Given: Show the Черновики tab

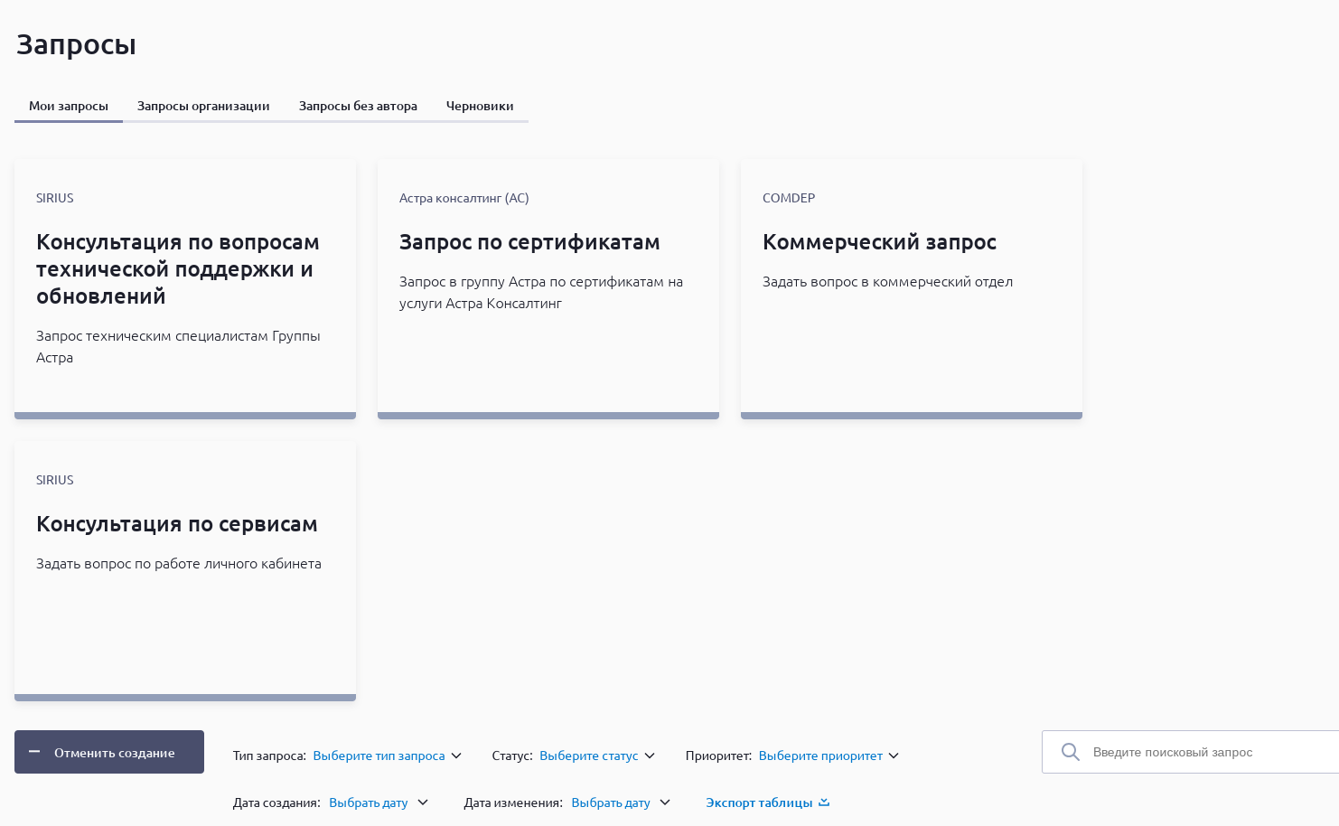Looking at the screenshot, I should click(480, 106).
